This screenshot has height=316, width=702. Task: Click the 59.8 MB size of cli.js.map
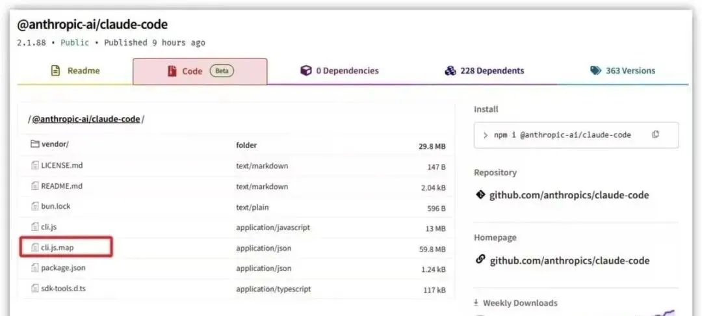(432, 249)
